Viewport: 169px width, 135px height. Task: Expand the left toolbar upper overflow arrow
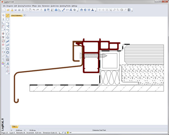pos(4,29)
